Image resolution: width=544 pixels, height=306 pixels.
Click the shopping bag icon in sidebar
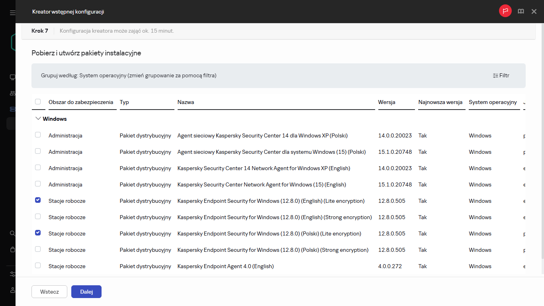coord(12,249)
